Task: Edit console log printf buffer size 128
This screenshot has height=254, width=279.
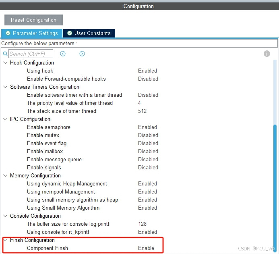Action: coord(142,224)
